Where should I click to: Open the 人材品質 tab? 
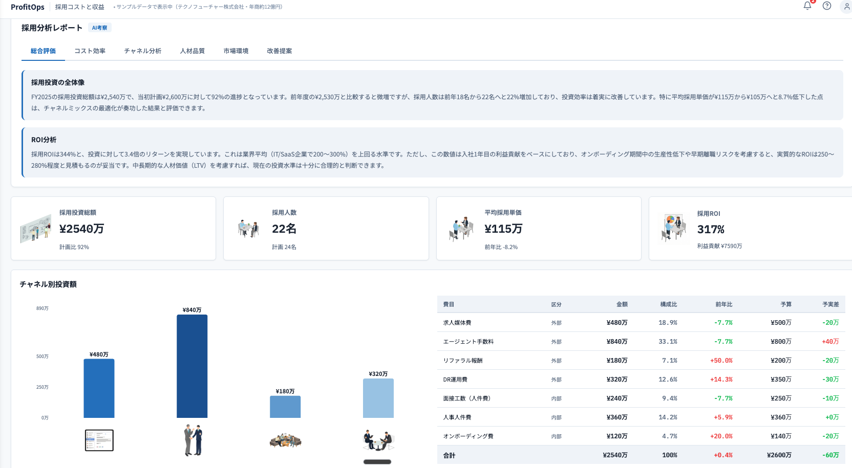[191, 51]
